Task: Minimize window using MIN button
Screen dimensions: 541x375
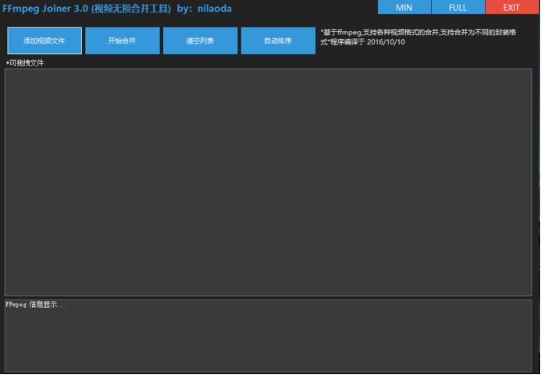Action: coord(404,7)
